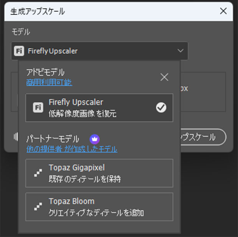The height and width of the screenshot is (237, 238).
Task: Close the model list popup with X
Action: pyautogui.click(x=164, y=77)
